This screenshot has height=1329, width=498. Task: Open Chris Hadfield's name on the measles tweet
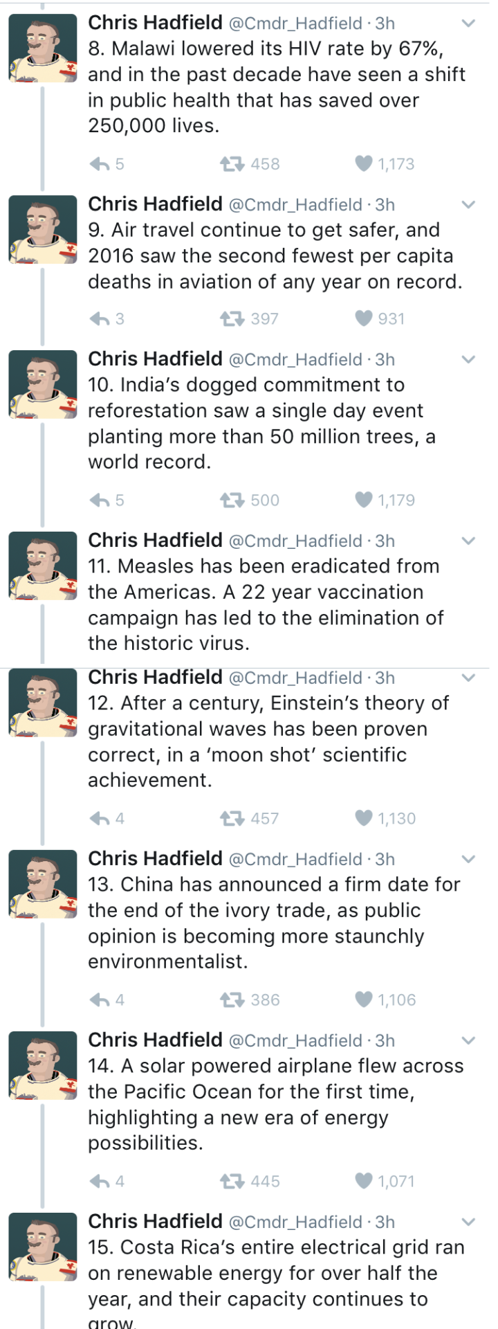(155, 541)
